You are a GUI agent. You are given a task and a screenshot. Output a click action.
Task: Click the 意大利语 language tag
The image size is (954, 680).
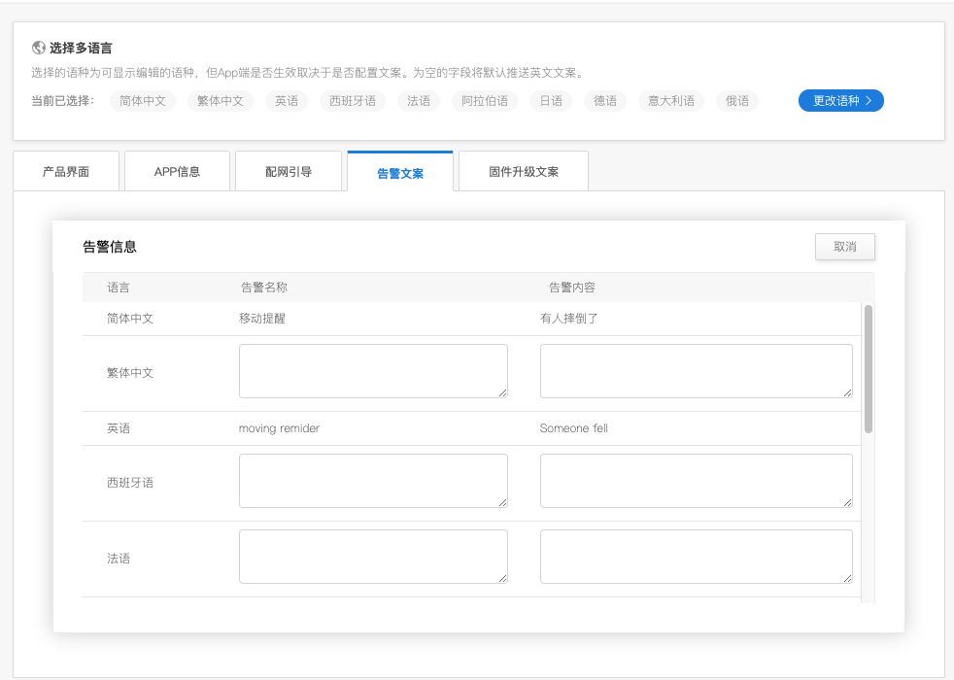671,101
